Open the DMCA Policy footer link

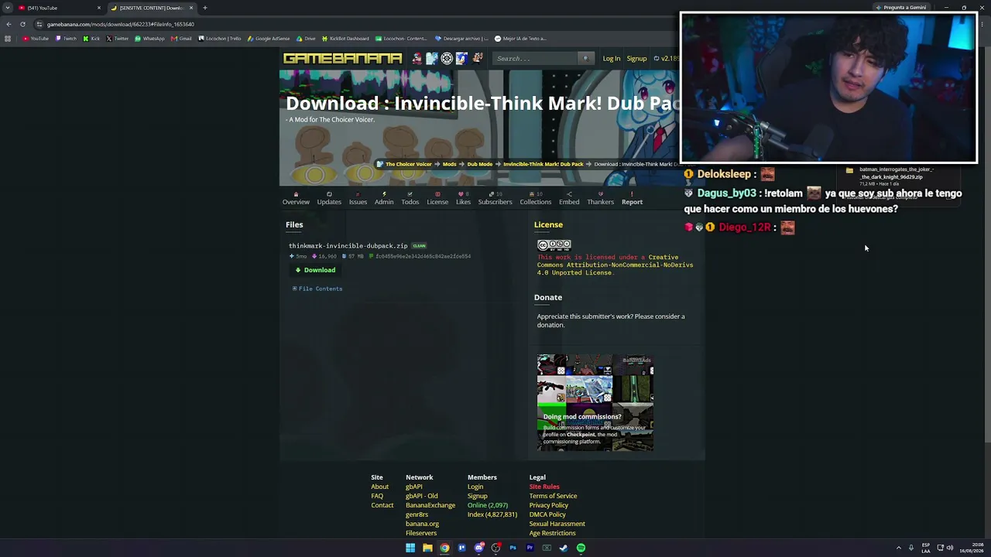(547, 514)
